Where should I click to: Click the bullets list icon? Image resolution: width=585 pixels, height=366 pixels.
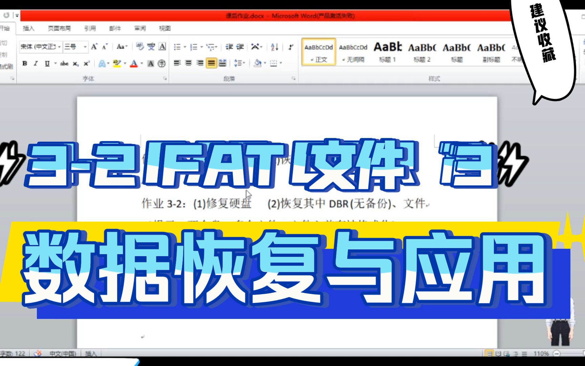177,47
